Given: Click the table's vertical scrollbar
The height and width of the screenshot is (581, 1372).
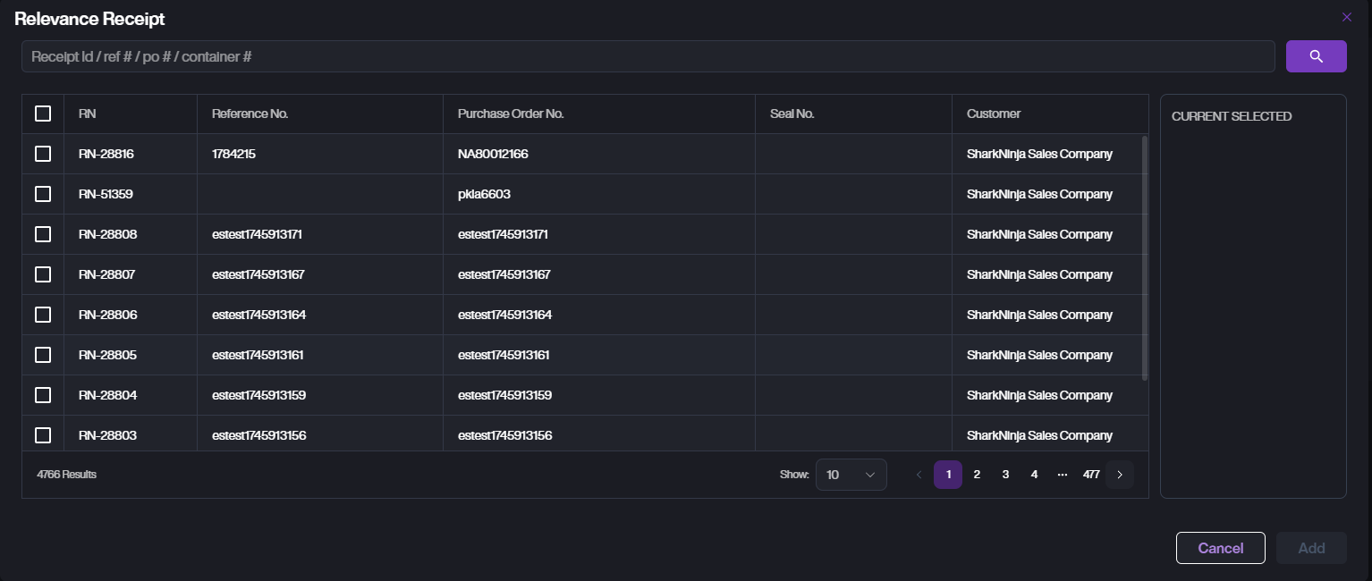Looking at the screenshot, I should pyautogui.click(x=1145, y=257).
